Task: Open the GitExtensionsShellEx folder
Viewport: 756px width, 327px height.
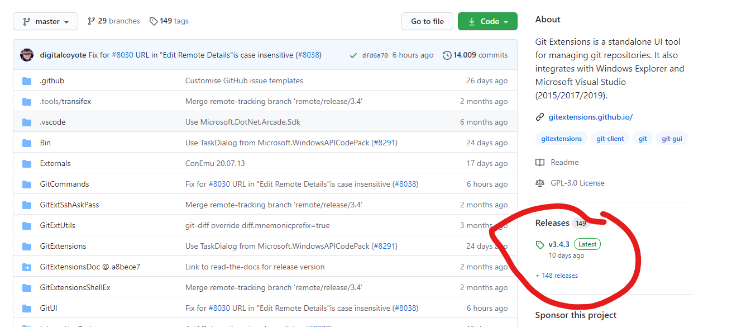Action: pos(75,287)
